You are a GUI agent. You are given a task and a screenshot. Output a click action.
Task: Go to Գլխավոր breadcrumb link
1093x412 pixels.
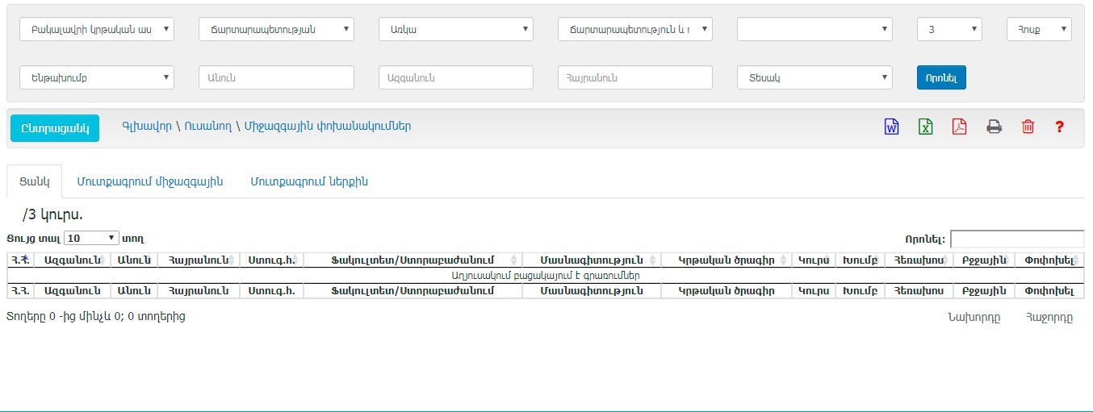147,127
